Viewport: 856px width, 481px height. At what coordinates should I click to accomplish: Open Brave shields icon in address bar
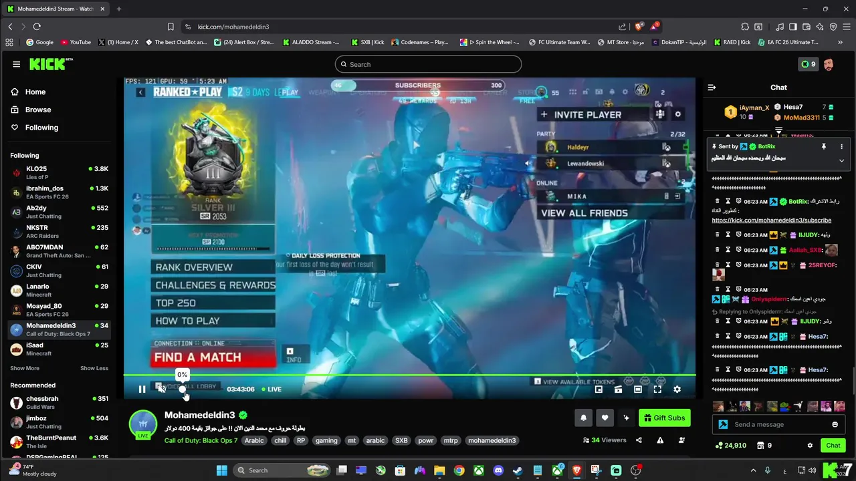click(639, 27)
